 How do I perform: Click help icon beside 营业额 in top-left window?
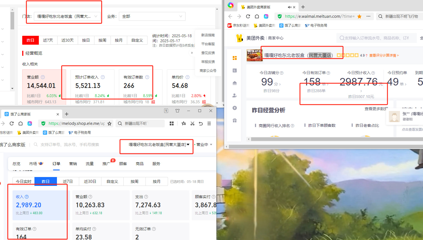coord(43,77)
